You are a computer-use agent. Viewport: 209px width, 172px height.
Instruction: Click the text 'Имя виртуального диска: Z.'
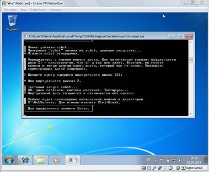click(x=54, y=81)
